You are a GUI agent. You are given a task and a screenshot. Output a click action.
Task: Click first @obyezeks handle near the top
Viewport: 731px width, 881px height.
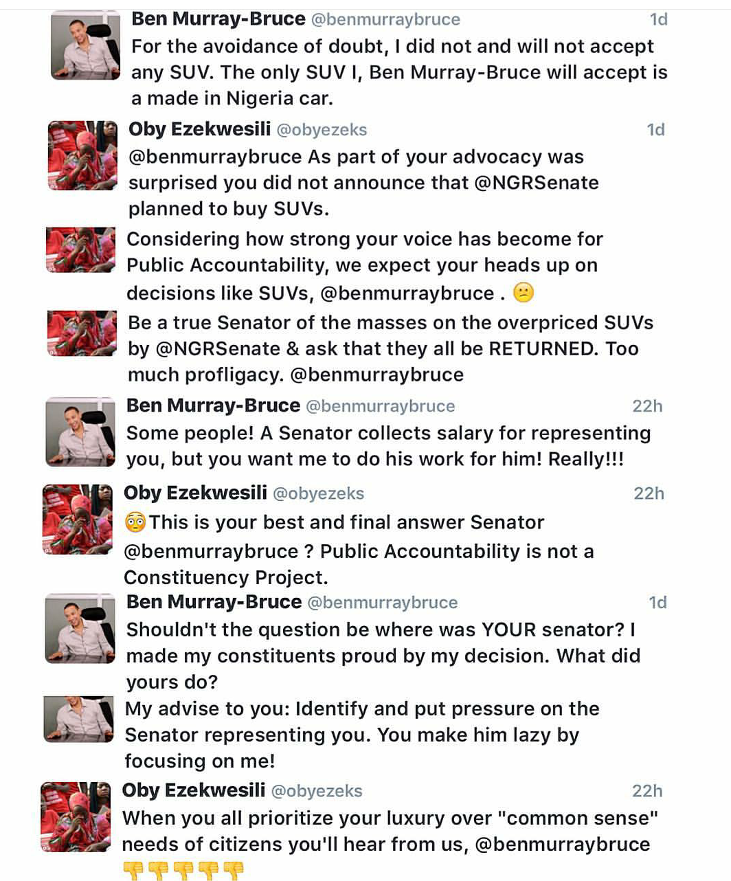(322, 129)
